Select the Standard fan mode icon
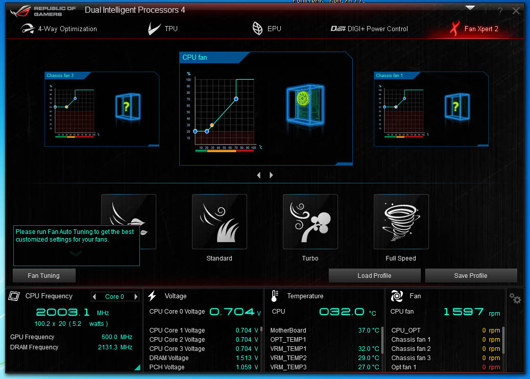530x379 pixels. click(219, 222)
